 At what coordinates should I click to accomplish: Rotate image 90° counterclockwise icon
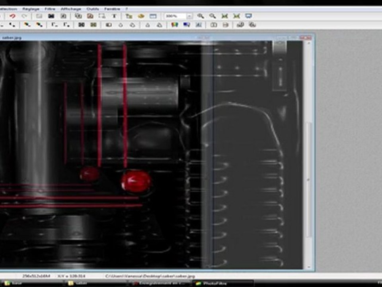[x=240, y=25]
